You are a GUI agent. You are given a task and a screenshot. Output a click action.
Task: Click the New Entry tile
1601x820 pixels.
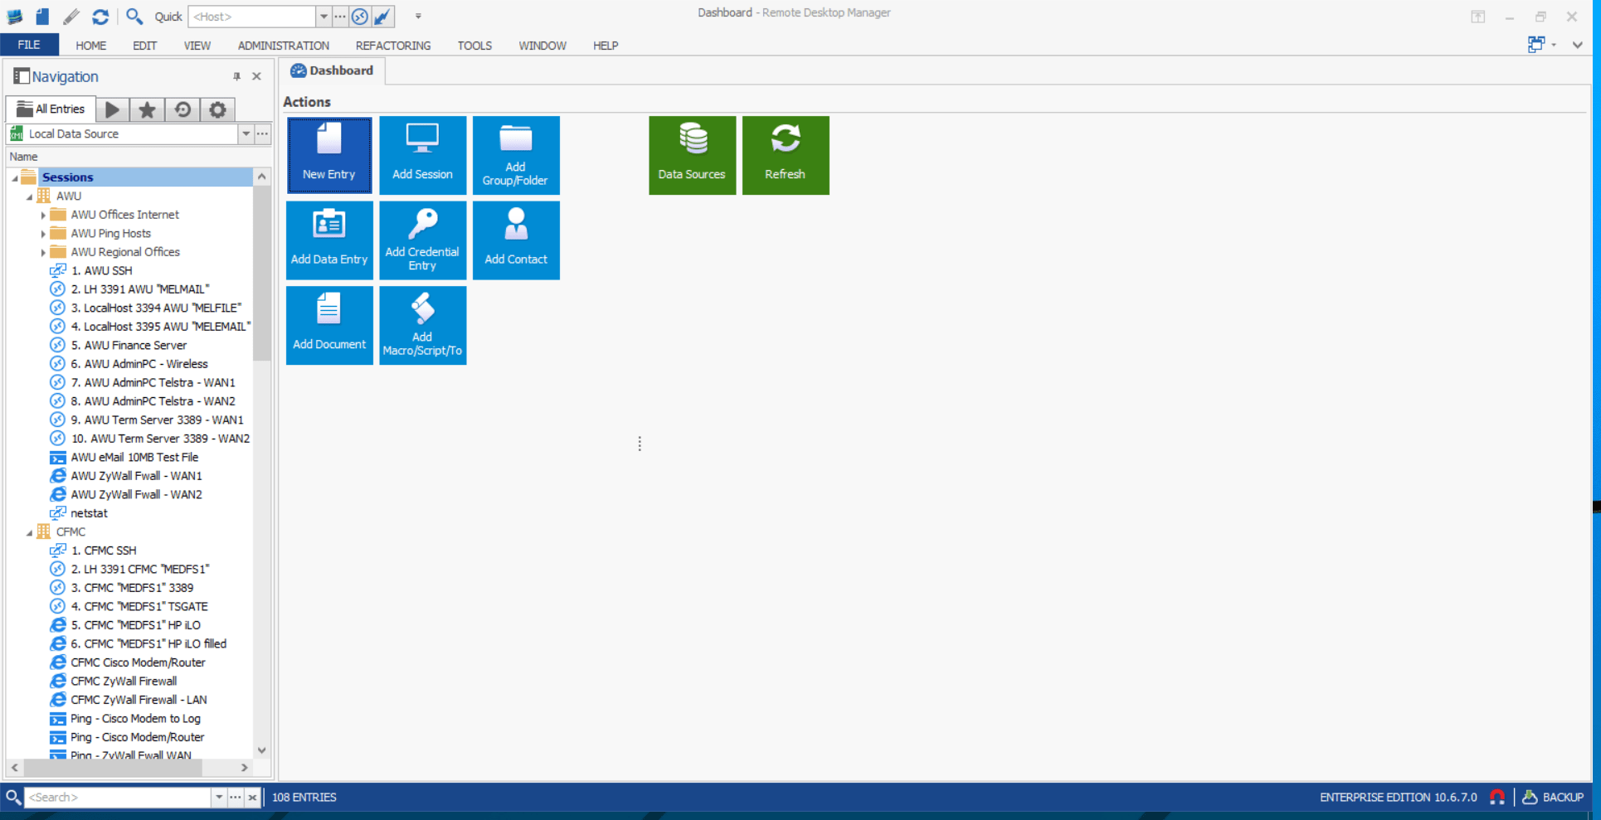click(x=329, y=155)
